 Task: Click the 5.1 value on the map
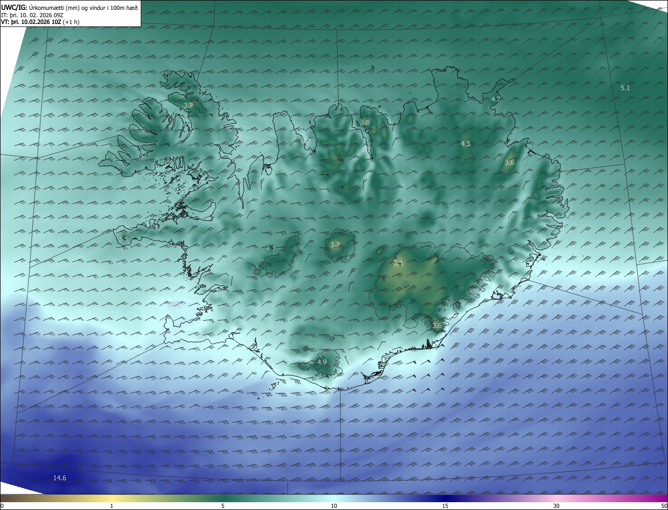point(625,88)
